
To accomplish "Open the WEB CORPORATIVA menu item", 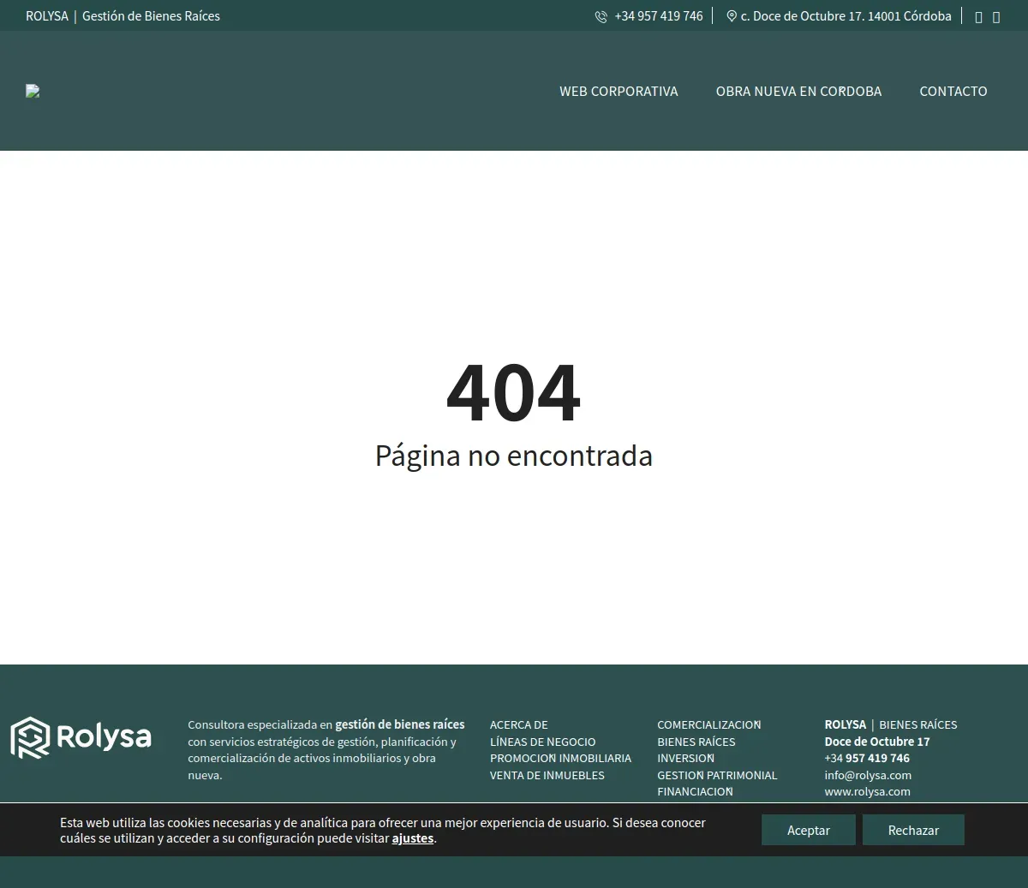I will click(619, 91).
